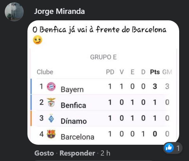The width and height of the screenshot is (189, 161).
Task: Select the Pts column header
Action: (155, 72)
